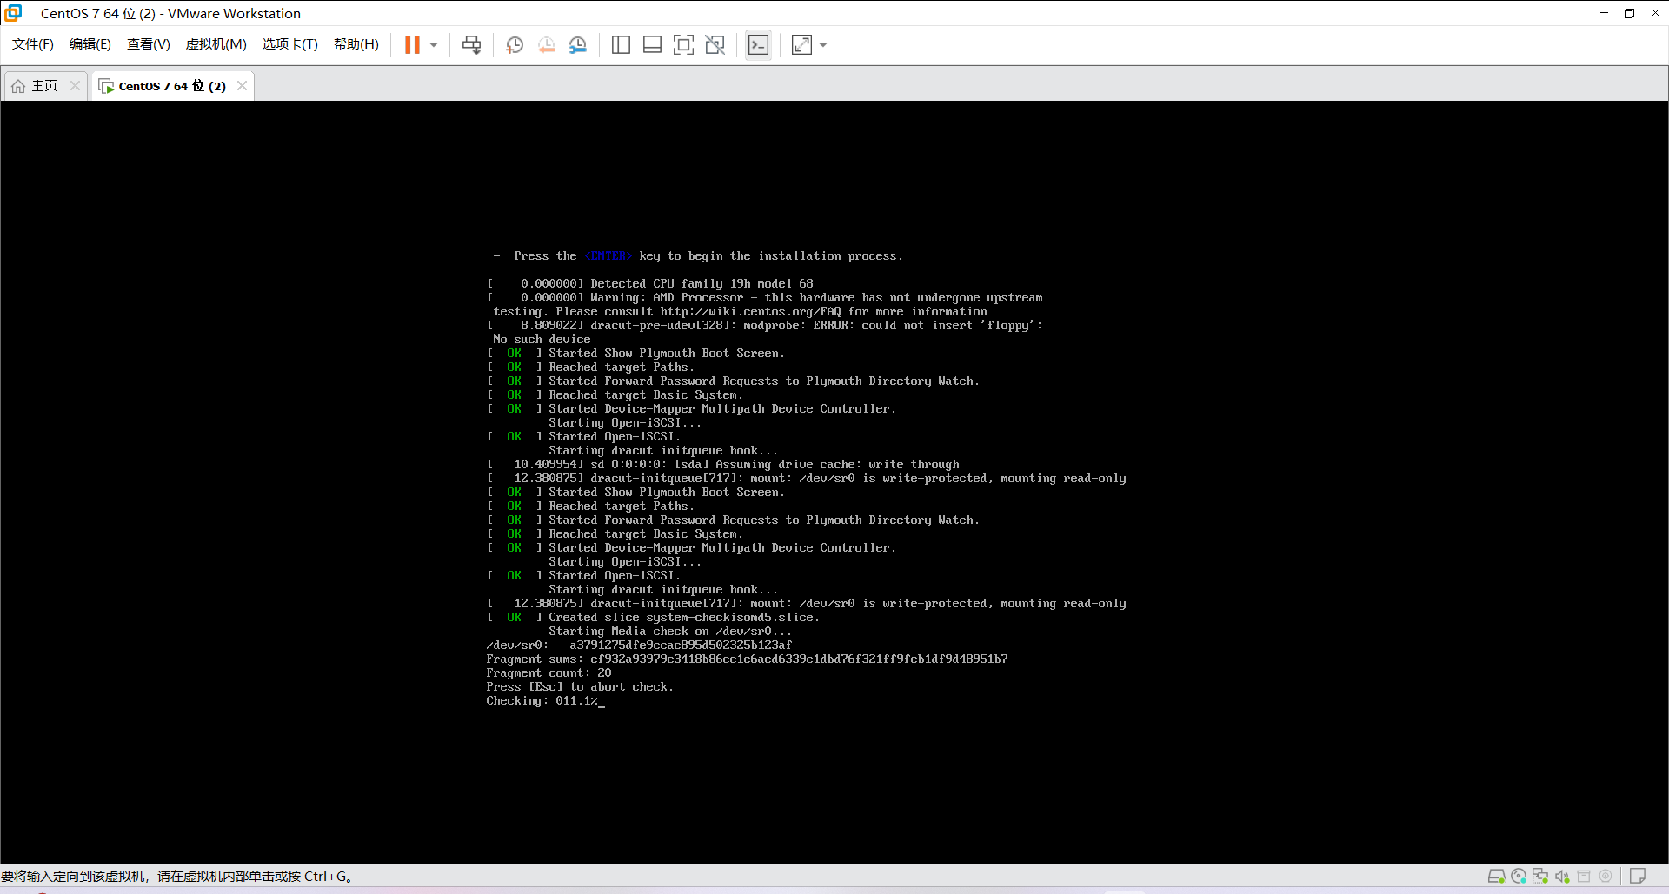Enter full screen mode
The height and width of the screenshot is (894, 1669).
[684, 44]
